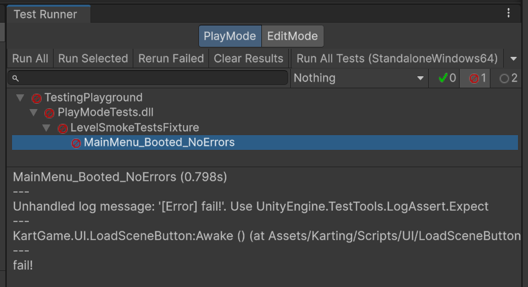Select the LevelSmokeTestsFixture tree row
Screen dimensions: 528x287
265,127
